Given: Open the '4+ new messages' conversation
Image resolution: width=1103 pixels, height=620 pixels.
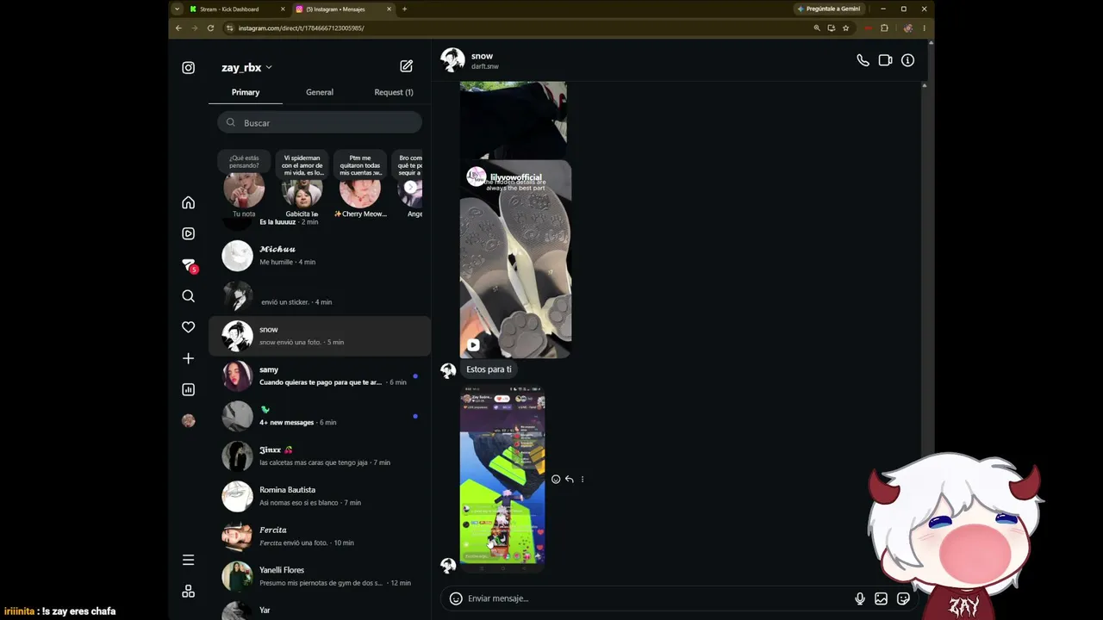Looking at the screenshot, I should click(x=320, y=416).
